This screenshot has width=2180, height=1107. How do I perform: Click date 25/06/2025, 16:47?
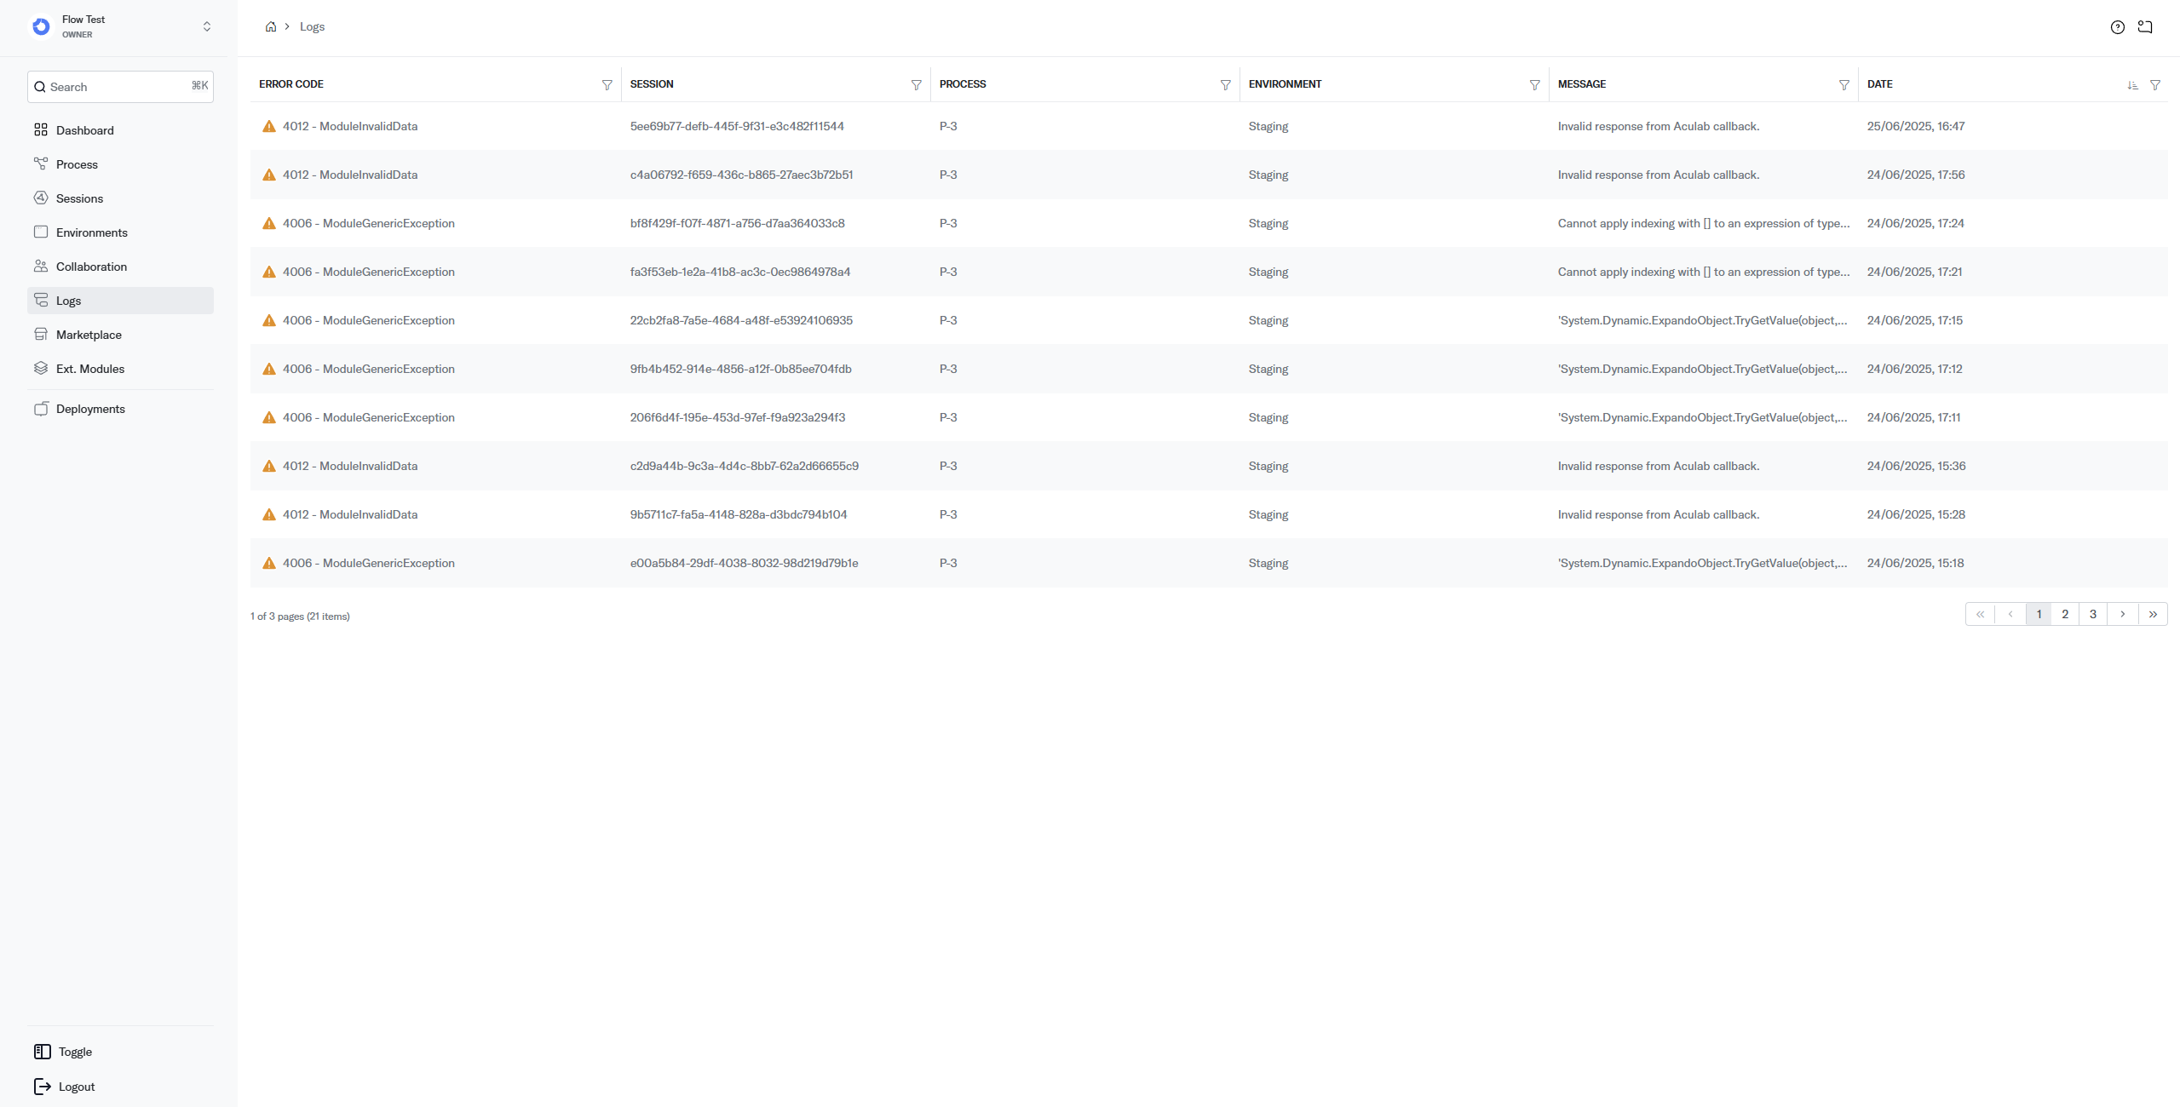coord(1915,126)
